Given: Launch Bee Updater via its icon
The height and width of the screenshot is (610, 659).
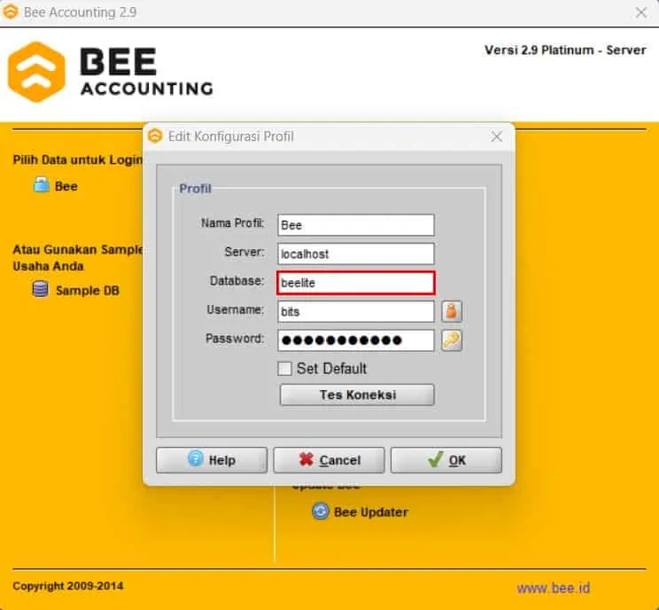Looking at the screenshot, I should tap(321, 511).
